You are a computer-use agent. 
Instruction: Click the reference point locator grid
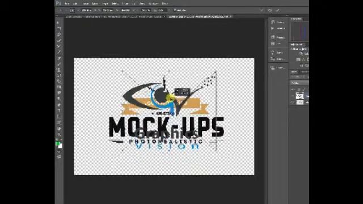tap(72, 10)
